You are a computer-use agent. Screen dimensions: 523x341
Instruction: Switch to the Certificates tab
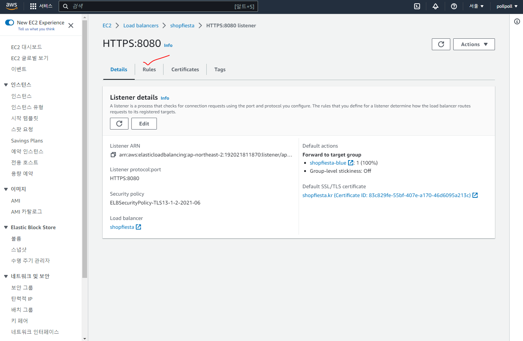point(185,69)
